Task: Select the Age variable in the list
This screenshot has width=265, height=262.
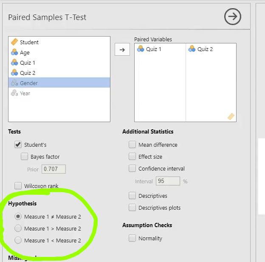Action: click(59, 52)
